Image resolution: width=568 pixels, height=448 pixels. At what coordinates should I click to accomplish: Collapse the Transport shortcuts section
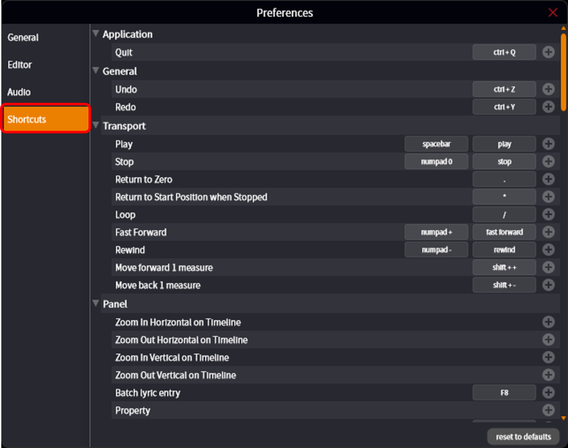coord(95,126)
